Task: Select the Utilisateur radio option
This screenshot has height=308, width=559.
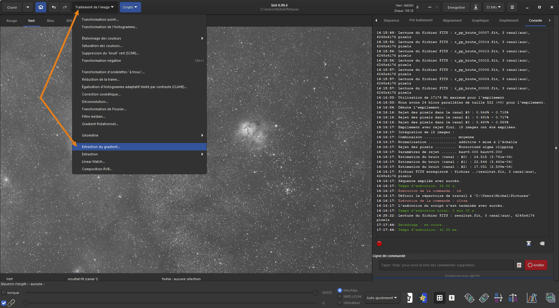Action: (x=340, y=303)
